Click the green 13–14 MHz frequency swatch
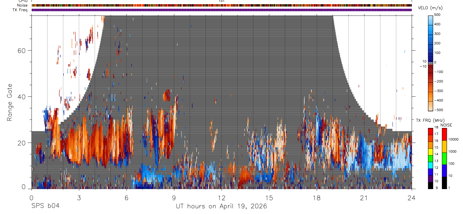The height and width of the screenshot is (214, 463). coord(431,158)
